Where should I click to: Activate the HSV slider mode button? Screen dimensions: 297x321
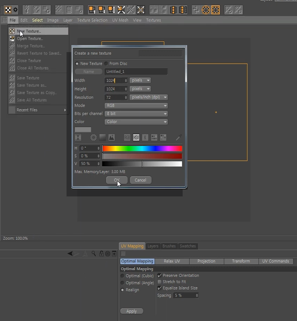[136, 137]
